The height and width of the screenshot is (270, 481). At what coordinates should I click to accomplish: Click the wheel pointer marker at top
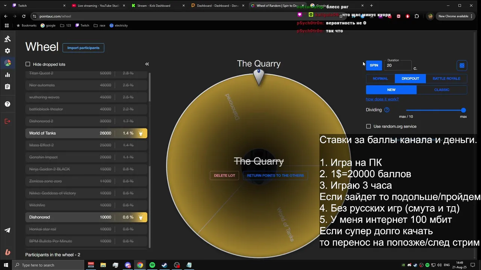pos(259,77)
